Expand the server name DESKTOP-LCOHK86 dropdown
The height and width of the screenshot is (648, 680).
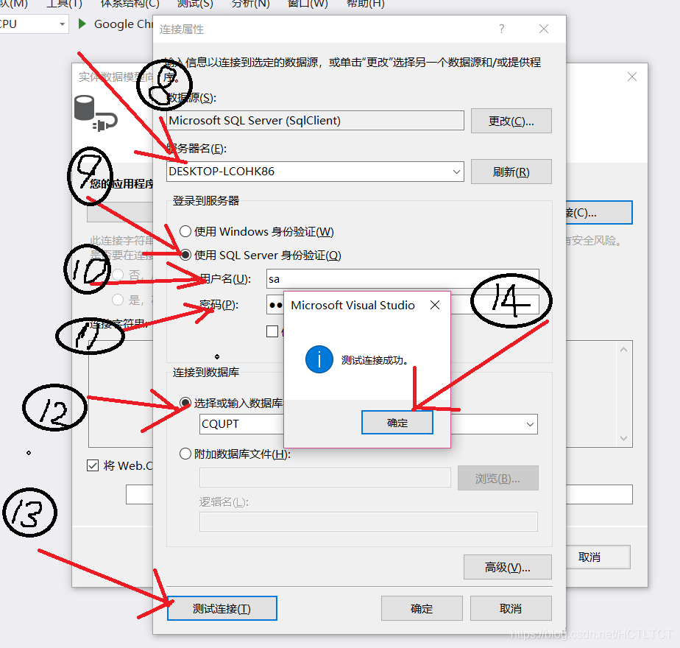[456, 172]
